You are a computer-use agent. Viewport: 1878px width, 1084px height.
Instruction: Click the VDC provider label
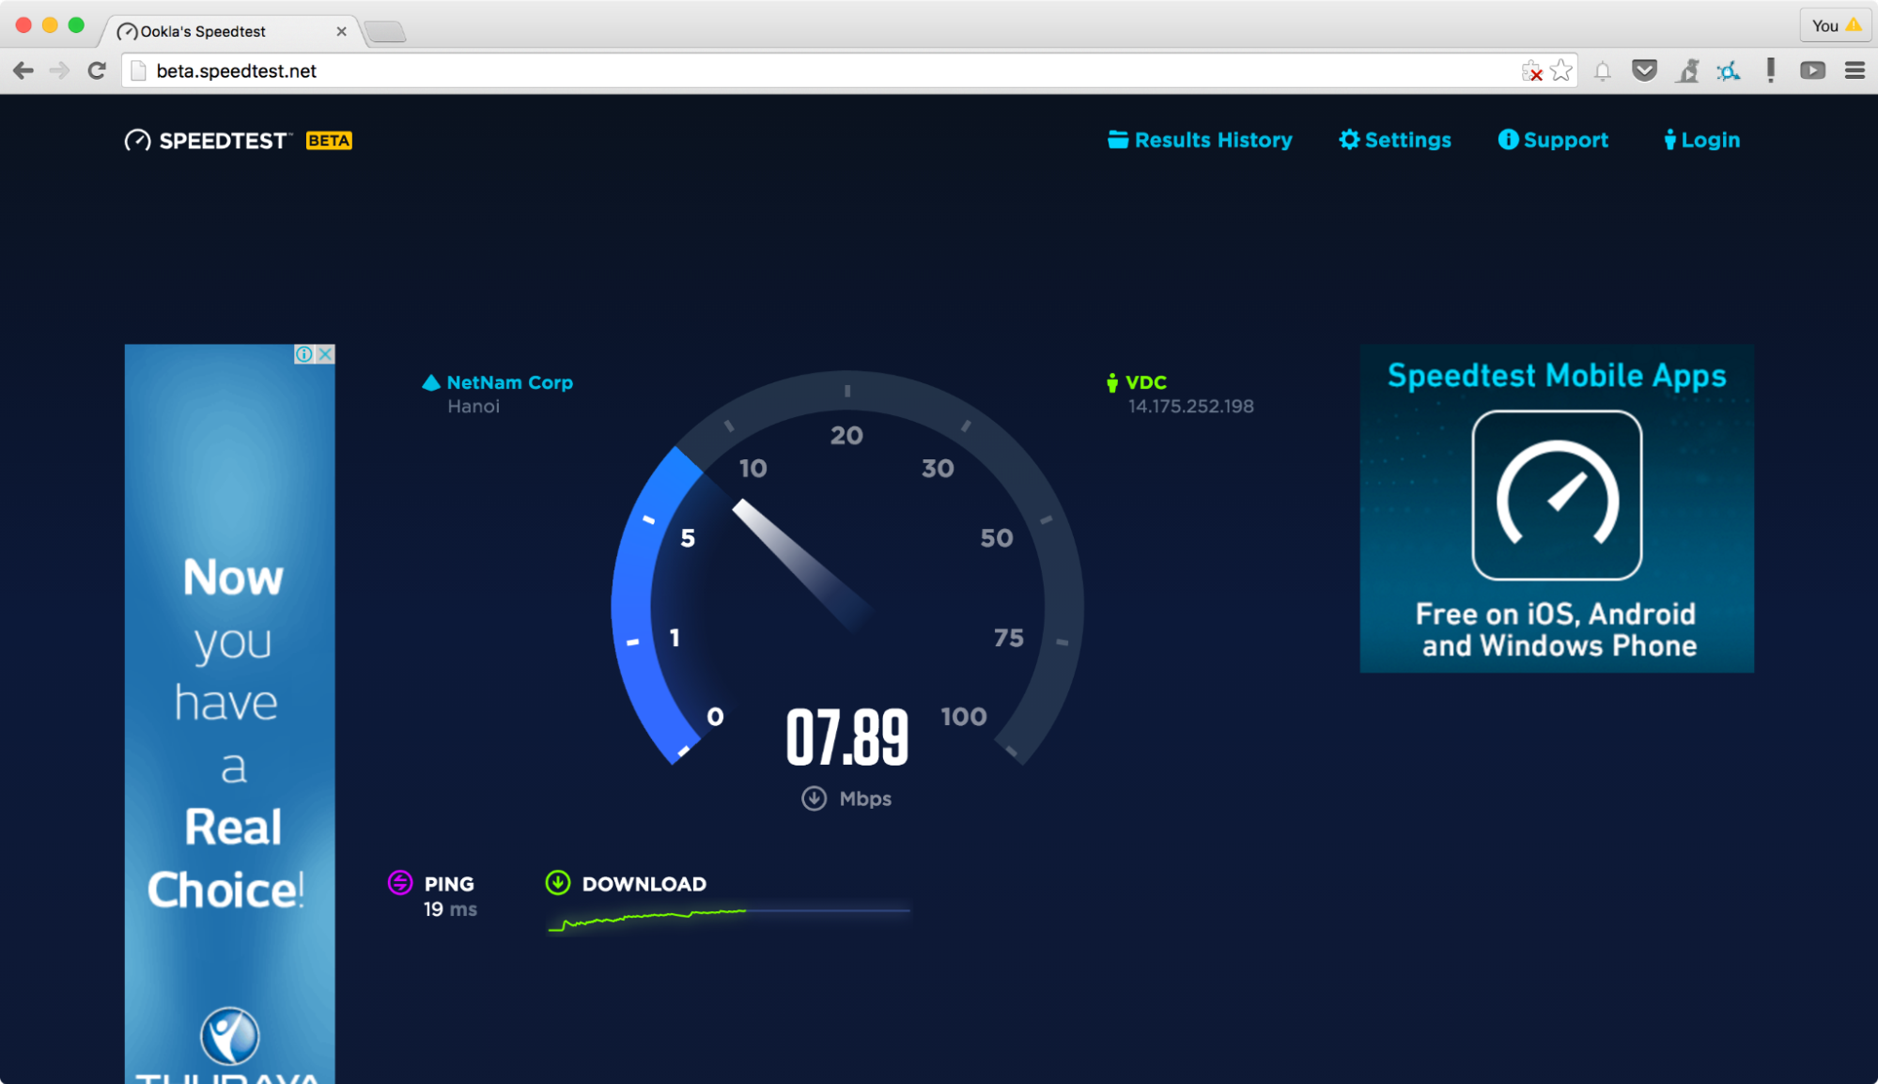(1146, 382)
